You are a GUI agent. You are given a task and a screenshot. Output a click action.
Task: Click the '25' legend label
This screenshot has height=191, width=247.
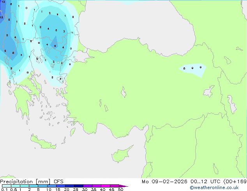[76, 189]
